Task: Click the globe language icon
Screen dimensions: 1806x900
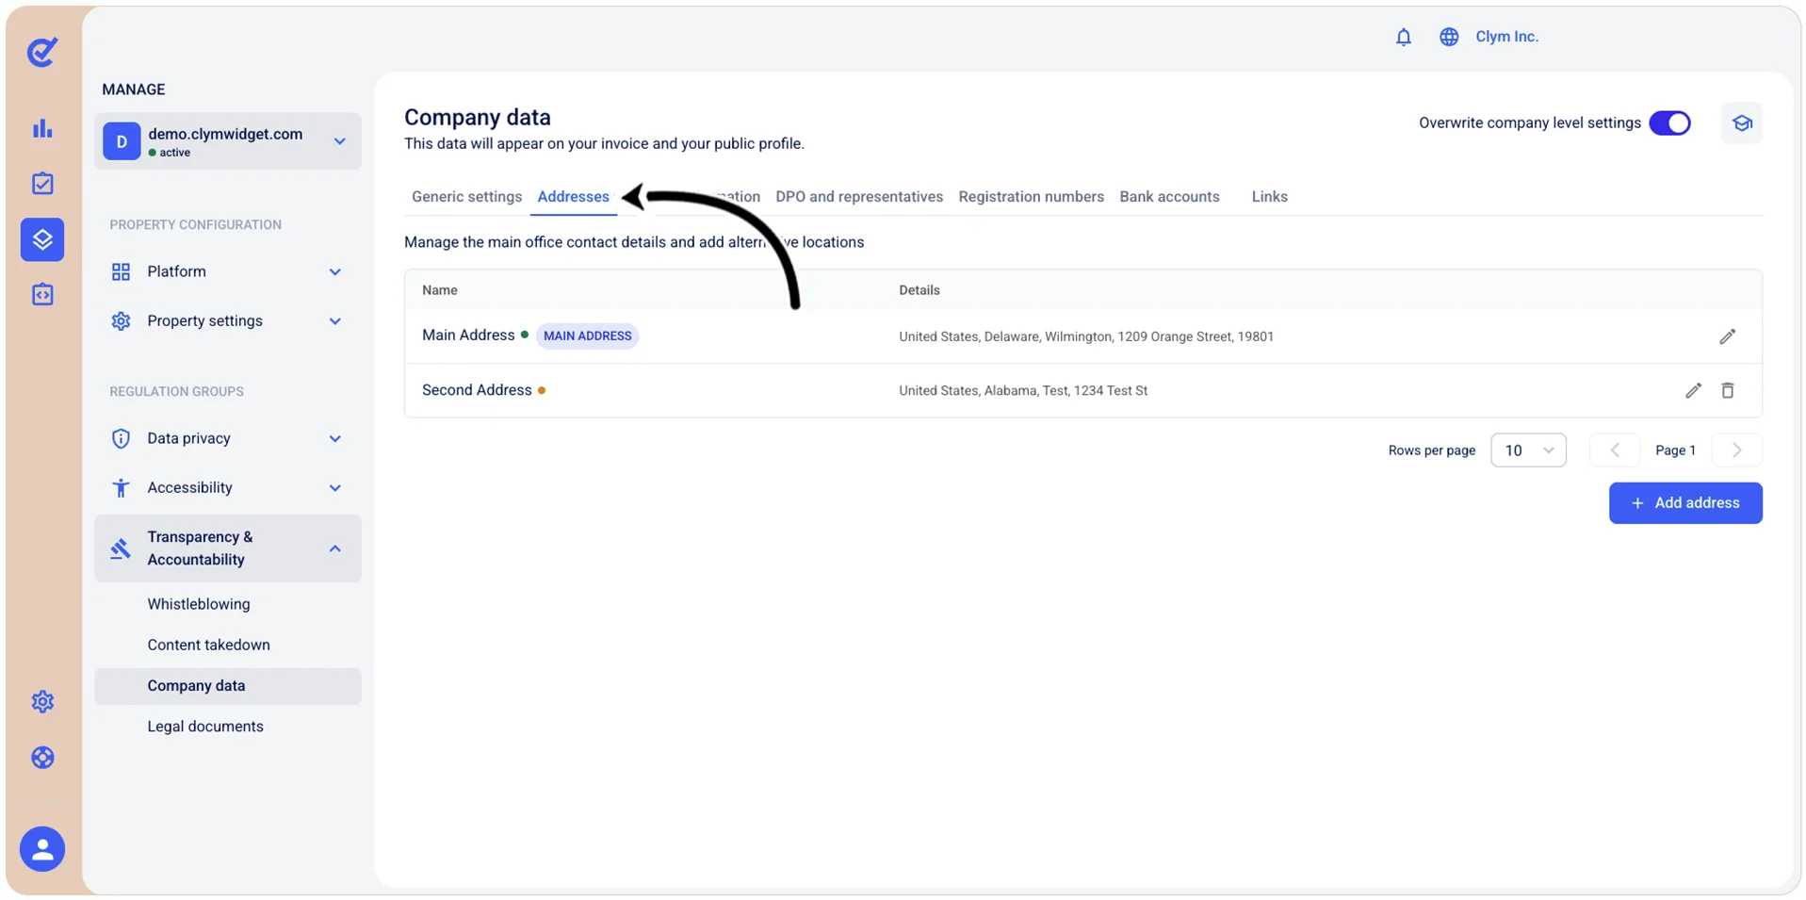Action: (1449, 37)
